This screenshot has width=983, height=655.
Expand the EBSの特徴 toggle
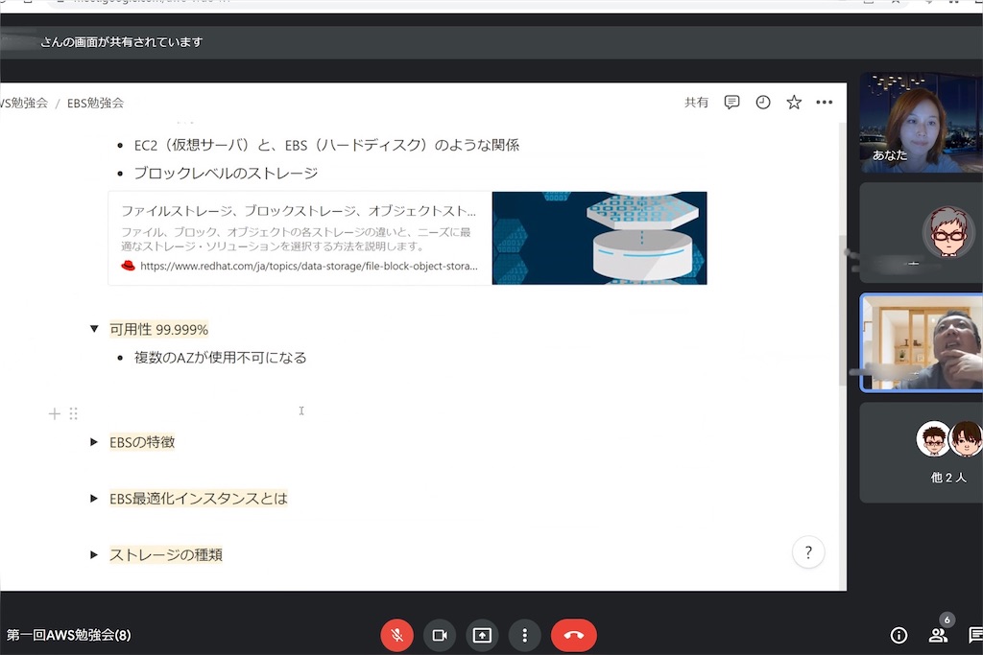[x=94, y=442]
